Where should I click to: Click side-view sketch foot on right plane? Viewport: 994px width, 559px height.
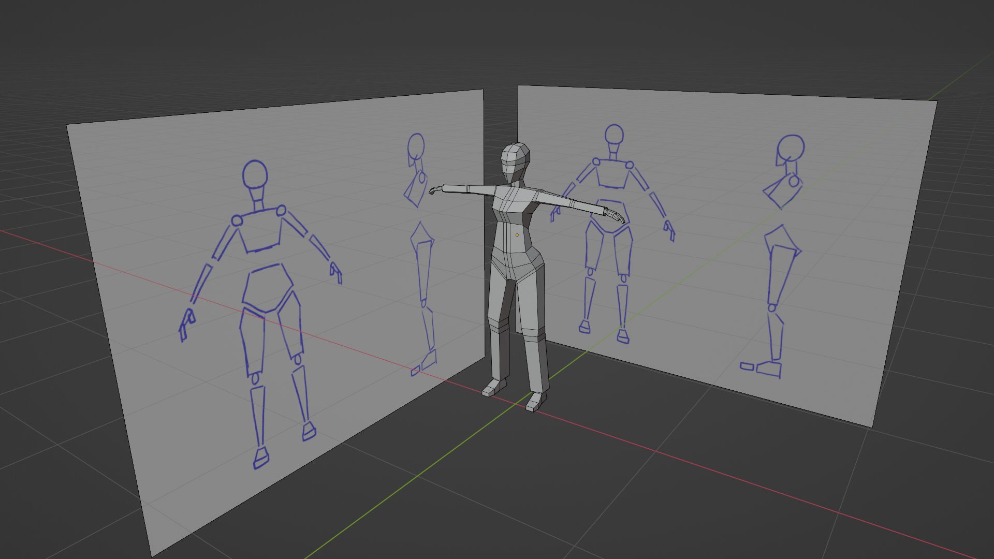coord(769,370)
